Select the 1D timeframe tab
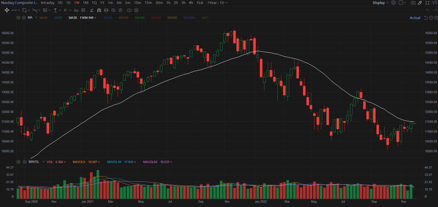The height and width of the screenshot is (207, 438). pos(68,2)
